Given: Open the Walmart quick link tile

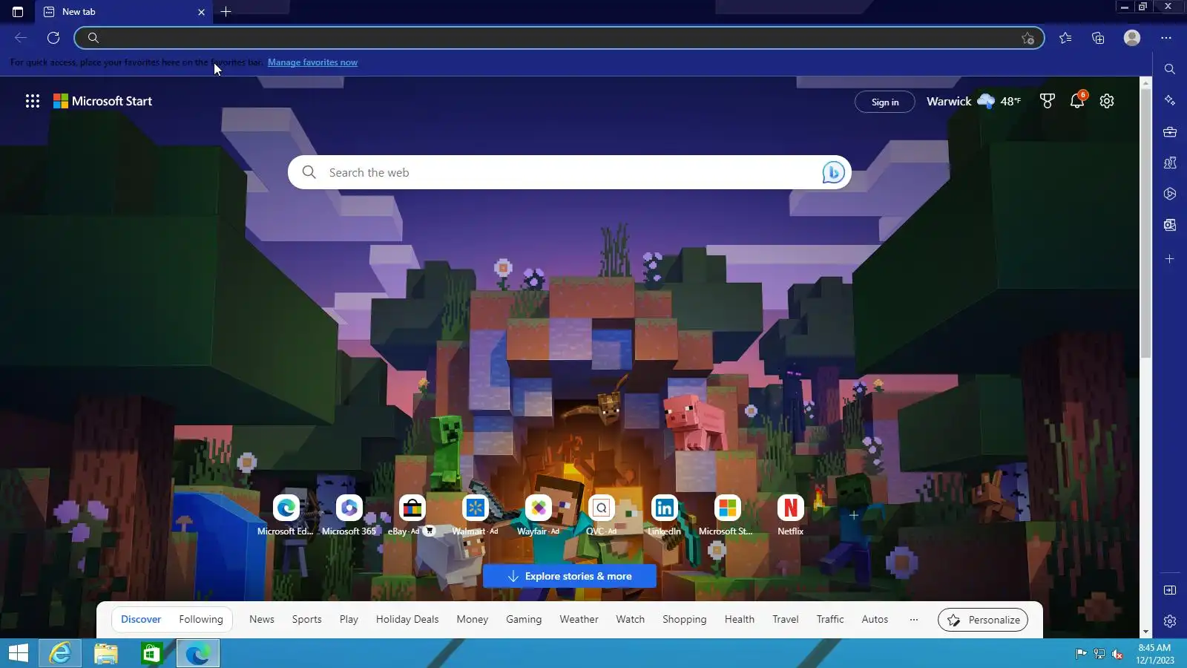Looking at the screenshot, I should pos(475,514).
